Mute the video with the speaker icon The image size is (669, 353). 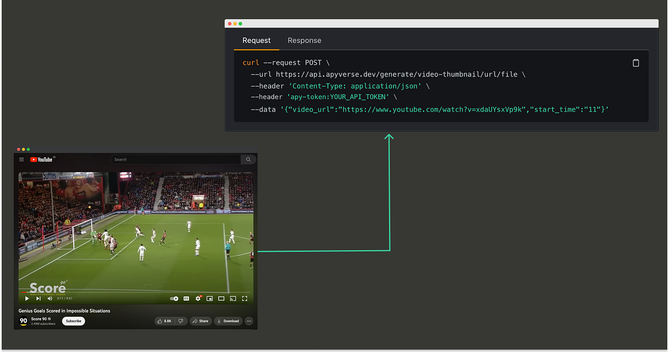50,298
